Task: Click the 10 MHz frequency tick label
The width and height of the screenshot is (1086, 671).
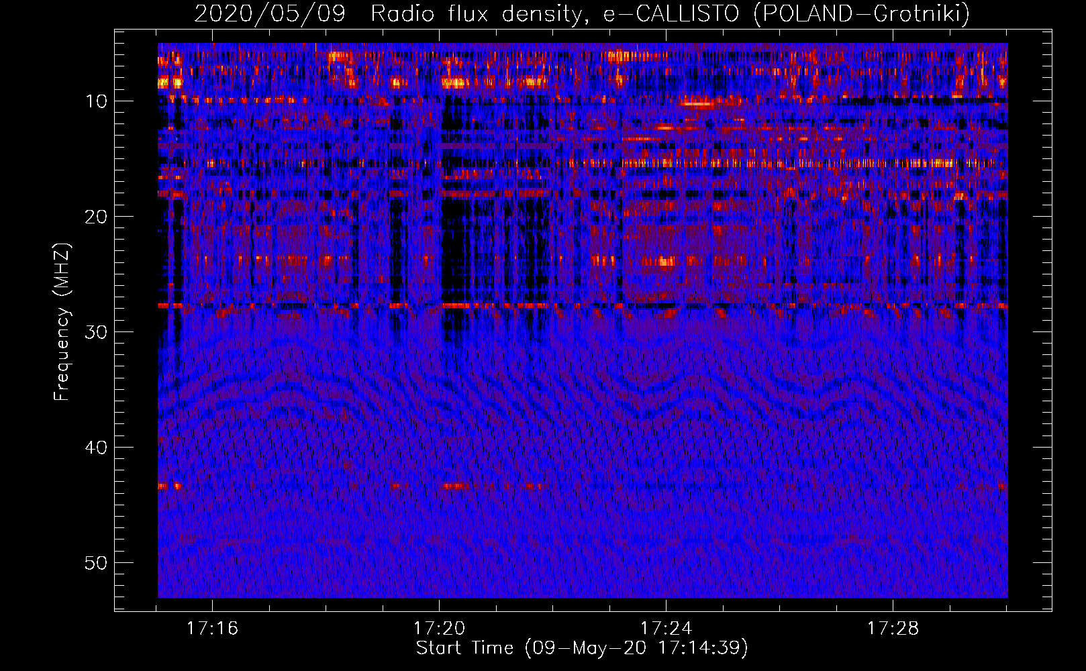Action: point(97,101)
